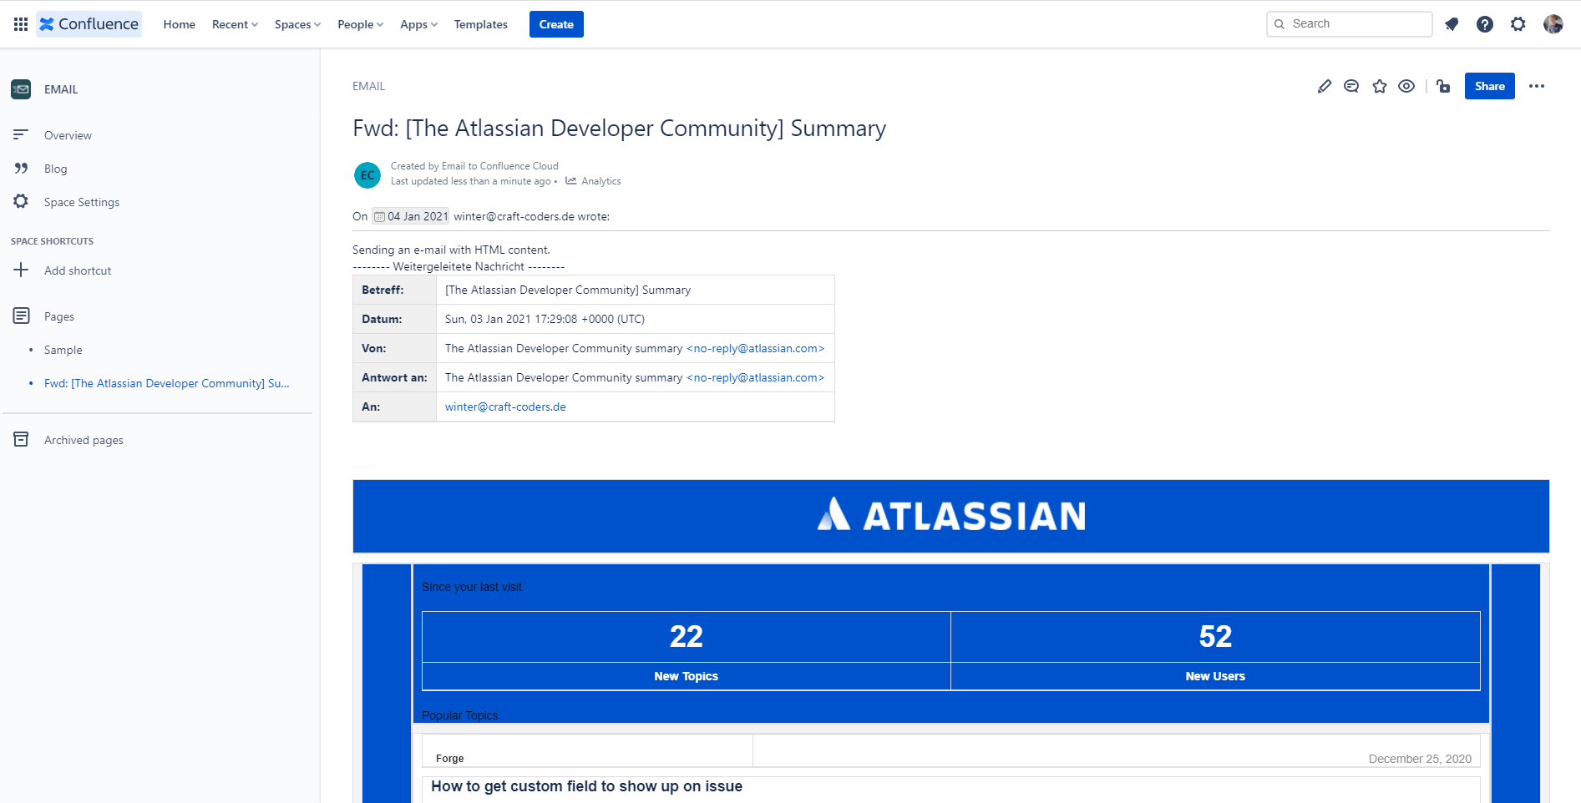Click the Add shortcut link
Viewport: 1581px width, 803px height.
click(78, 270)
